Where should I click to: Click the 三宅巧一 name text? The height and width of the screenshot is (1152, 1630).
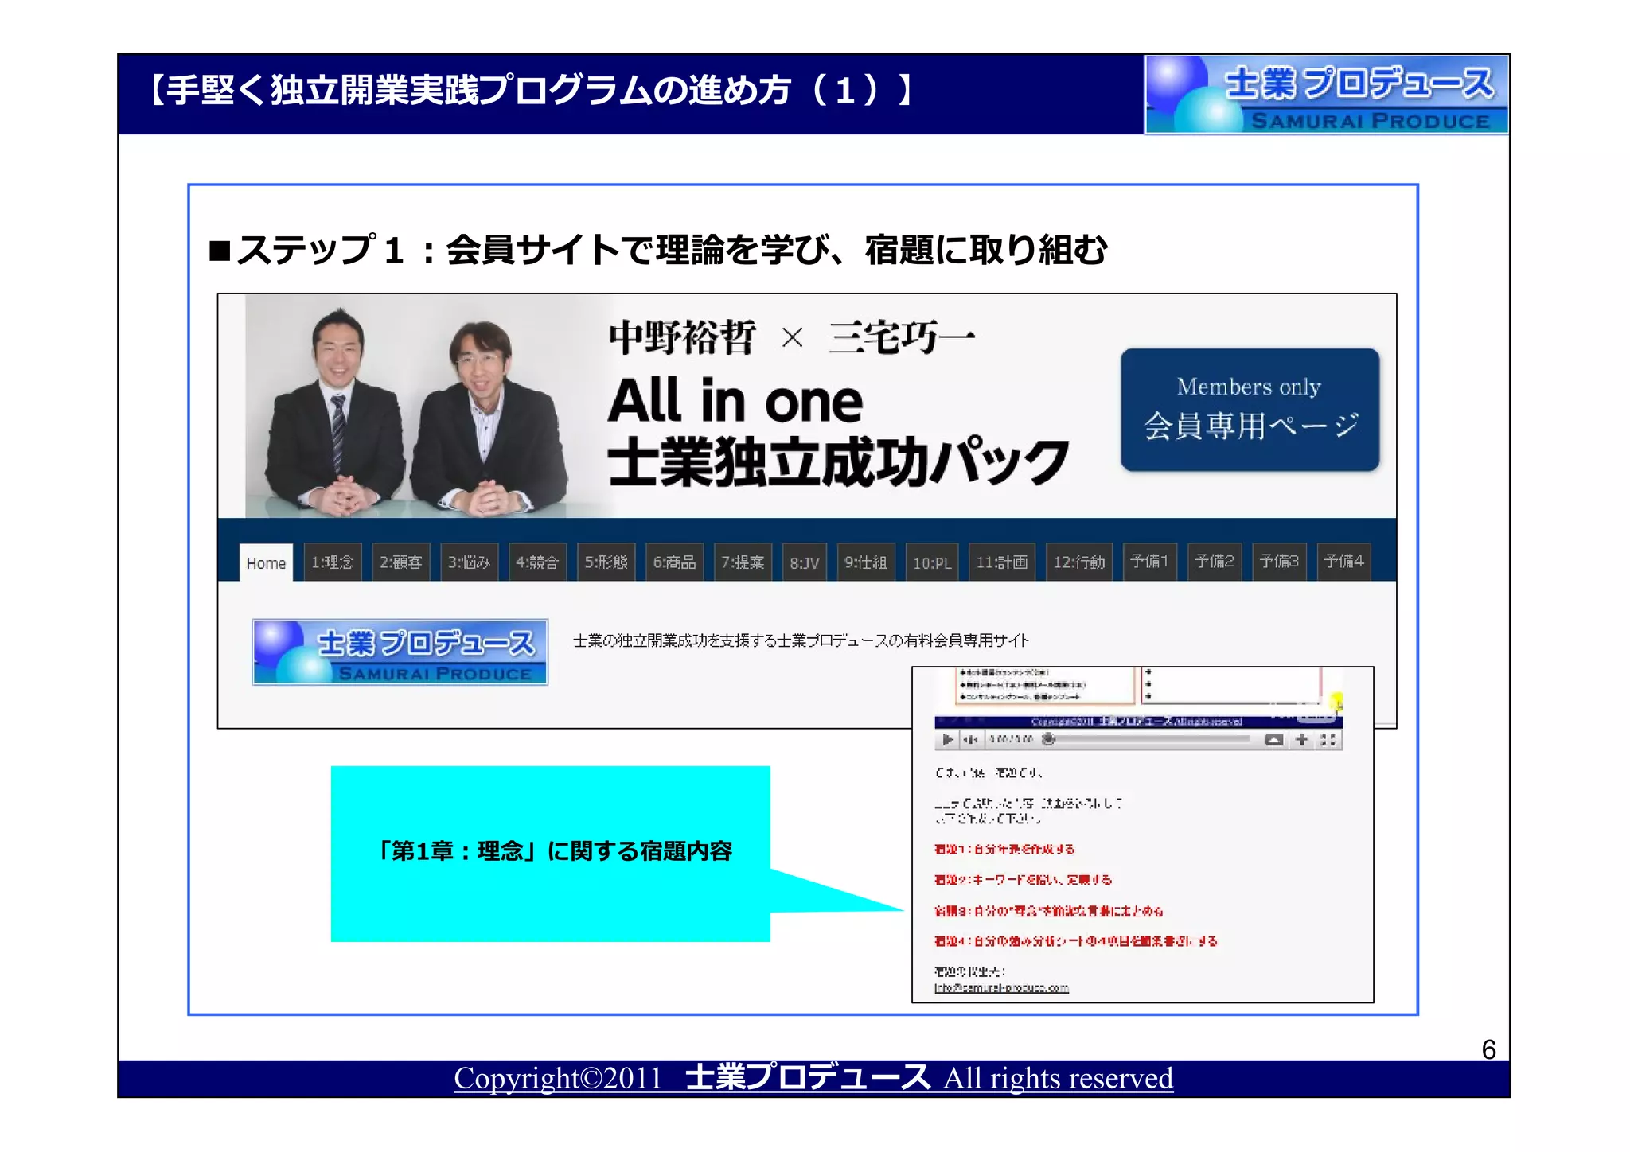click(x=902, y=337)
